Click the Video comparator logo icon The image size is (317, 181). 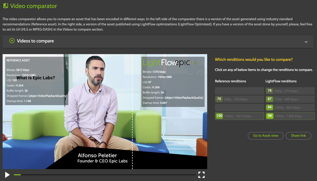(x=5, y=6)
